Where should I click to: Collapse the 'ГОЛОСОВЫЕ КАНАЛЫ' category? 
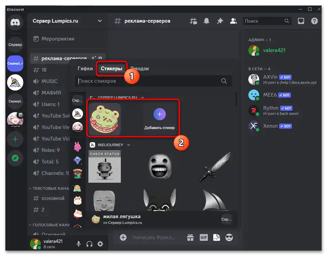49,225
